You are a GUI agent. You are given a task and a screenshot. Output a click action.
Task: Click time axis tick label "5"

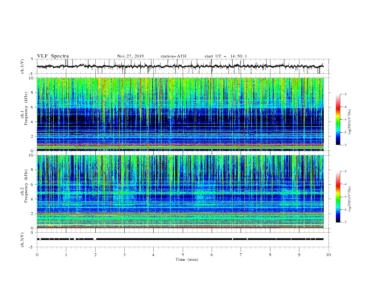pyautogui.click(x=183, y=255)
